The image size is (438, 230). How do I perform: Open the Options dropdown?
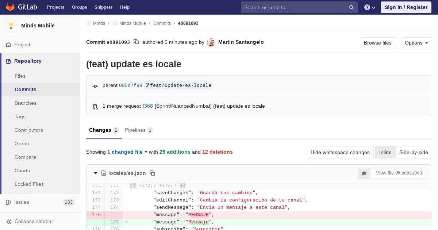[x=416, y=43]
